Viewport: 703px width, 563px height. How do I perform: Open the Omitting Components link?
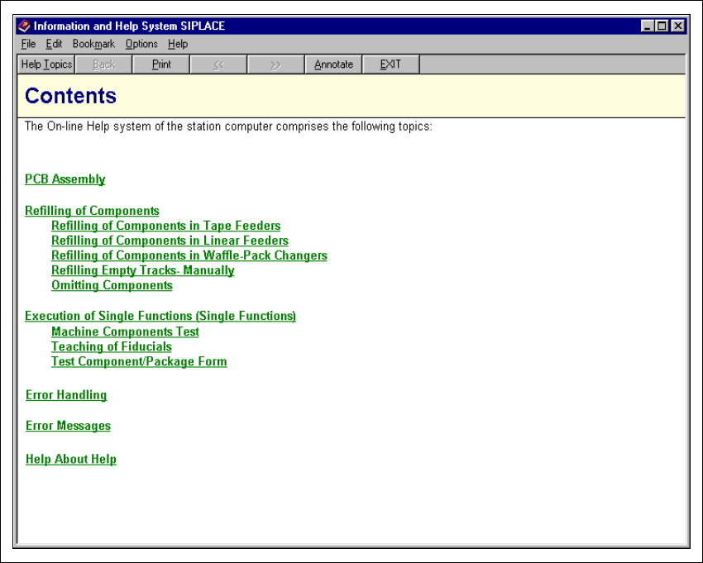click(x=112, y=285)
